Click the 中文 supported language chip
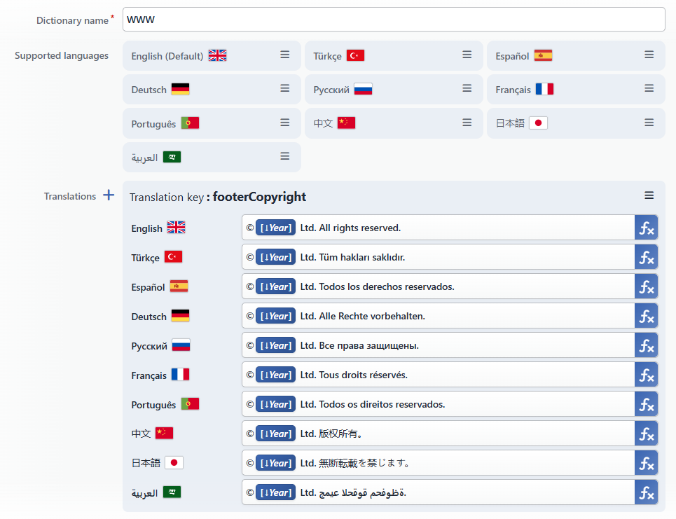Image resolution: width=676 pixels, height=519 pixels. tap(394, 123)
